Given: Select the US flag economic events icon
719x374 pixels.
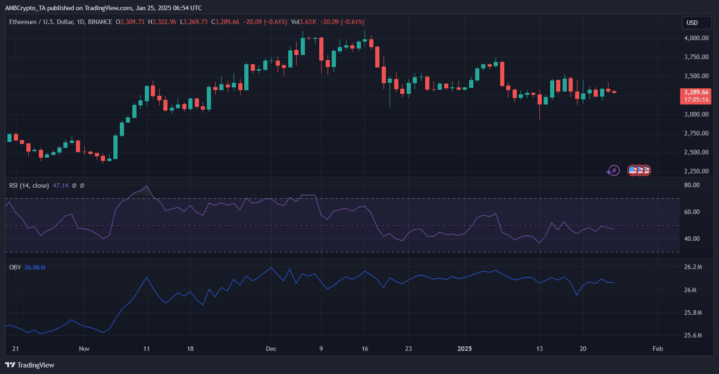Looking at the screenshot, I should (x=633, y=170).
